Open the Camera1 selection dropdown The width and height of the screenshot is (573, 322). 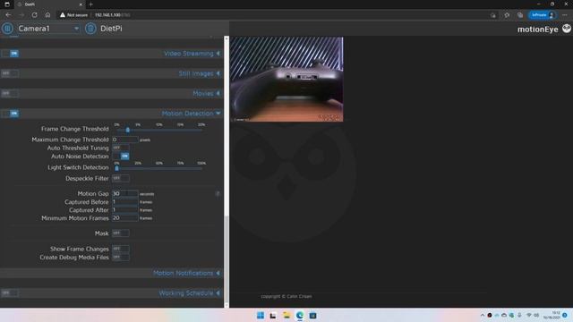pos(48,29)
